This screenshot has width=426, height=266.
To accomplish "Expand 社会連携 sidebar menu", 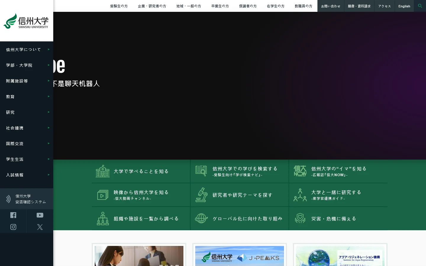I will point(27,128).
